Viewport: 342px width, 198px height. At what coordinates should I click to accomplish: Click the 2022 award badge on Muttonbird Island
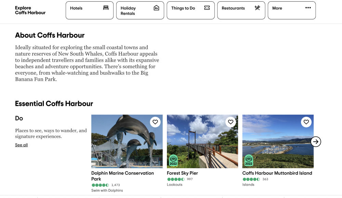(249, 160)
